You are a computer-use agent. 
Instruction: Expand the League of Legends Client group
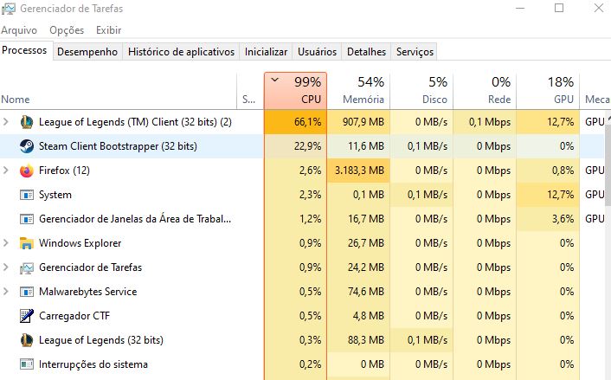[6, 121]
